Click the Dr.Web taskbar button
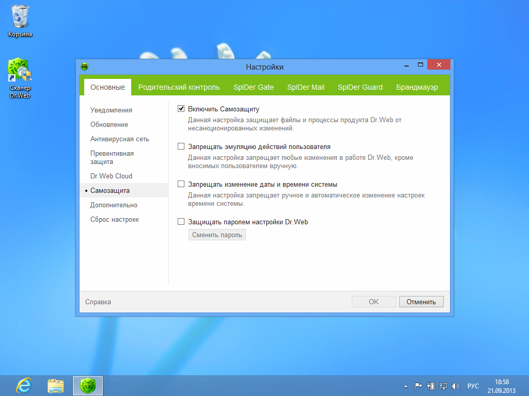This screenshot has width=529, height=396. point(88,386)
